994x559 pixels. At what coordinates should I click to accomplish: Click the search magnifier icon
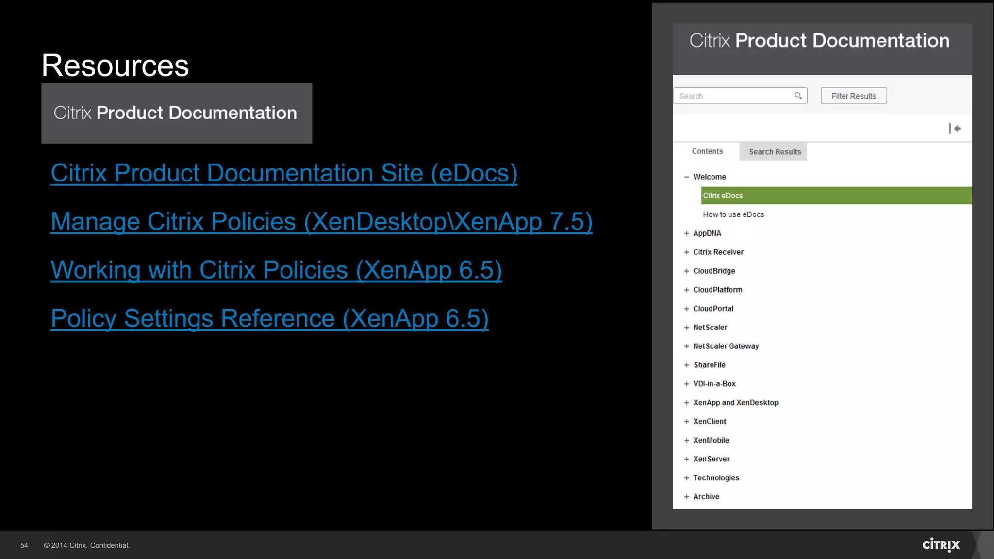tap(798, 96)
